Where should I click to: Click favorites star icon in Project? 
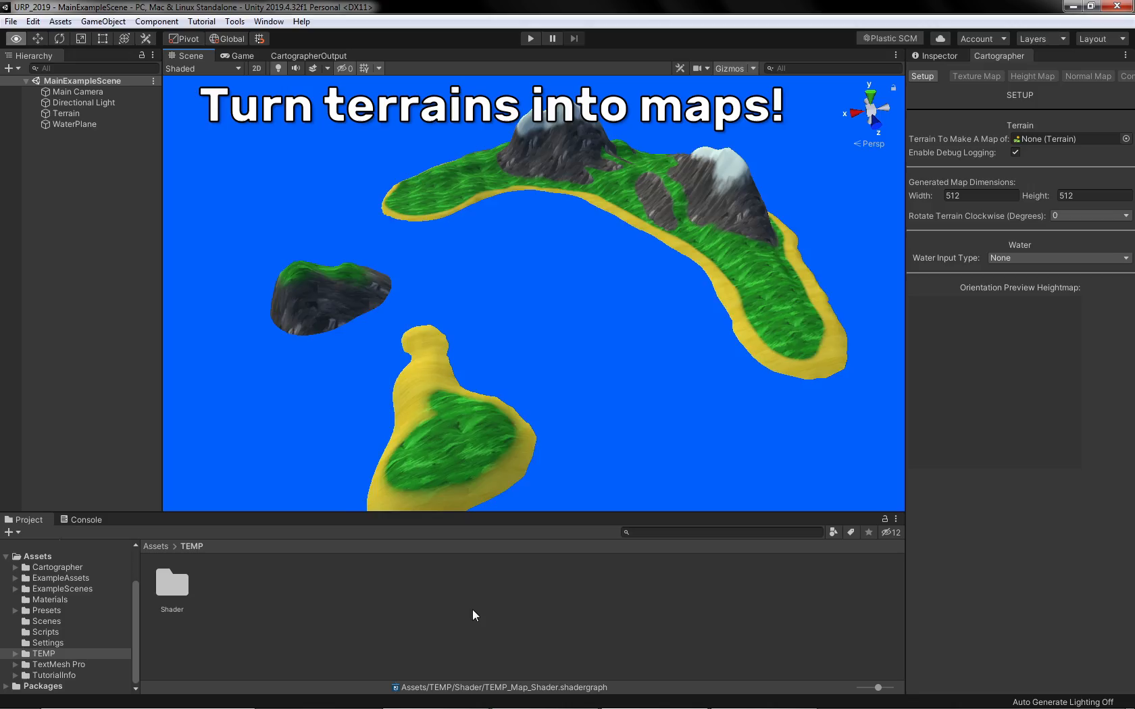click(x=869, y=532)
